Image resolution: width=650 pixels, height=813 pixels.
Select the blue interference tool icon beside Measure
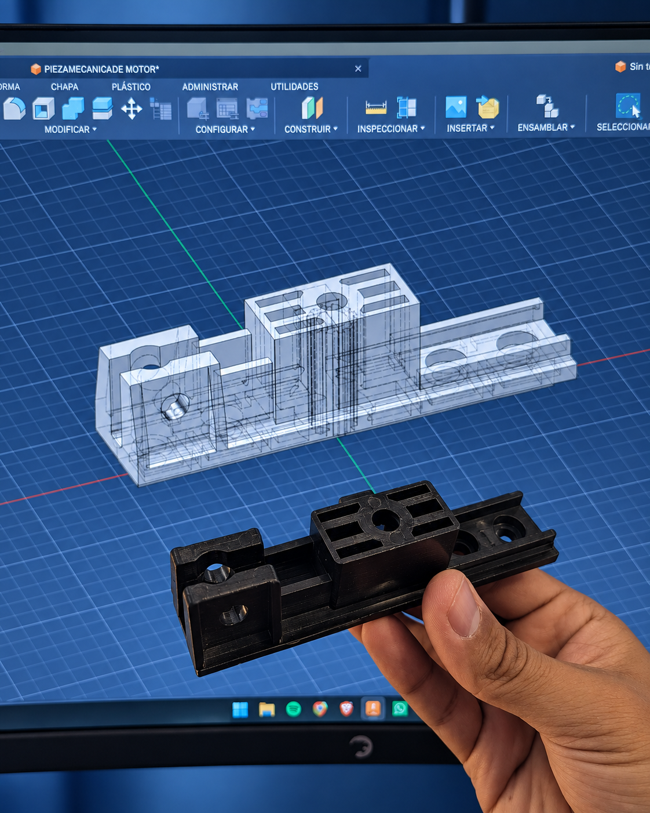(406, 108)
